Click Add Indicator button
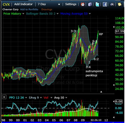The width and height of the screenshot is (131, 123). tap(24, 4)
